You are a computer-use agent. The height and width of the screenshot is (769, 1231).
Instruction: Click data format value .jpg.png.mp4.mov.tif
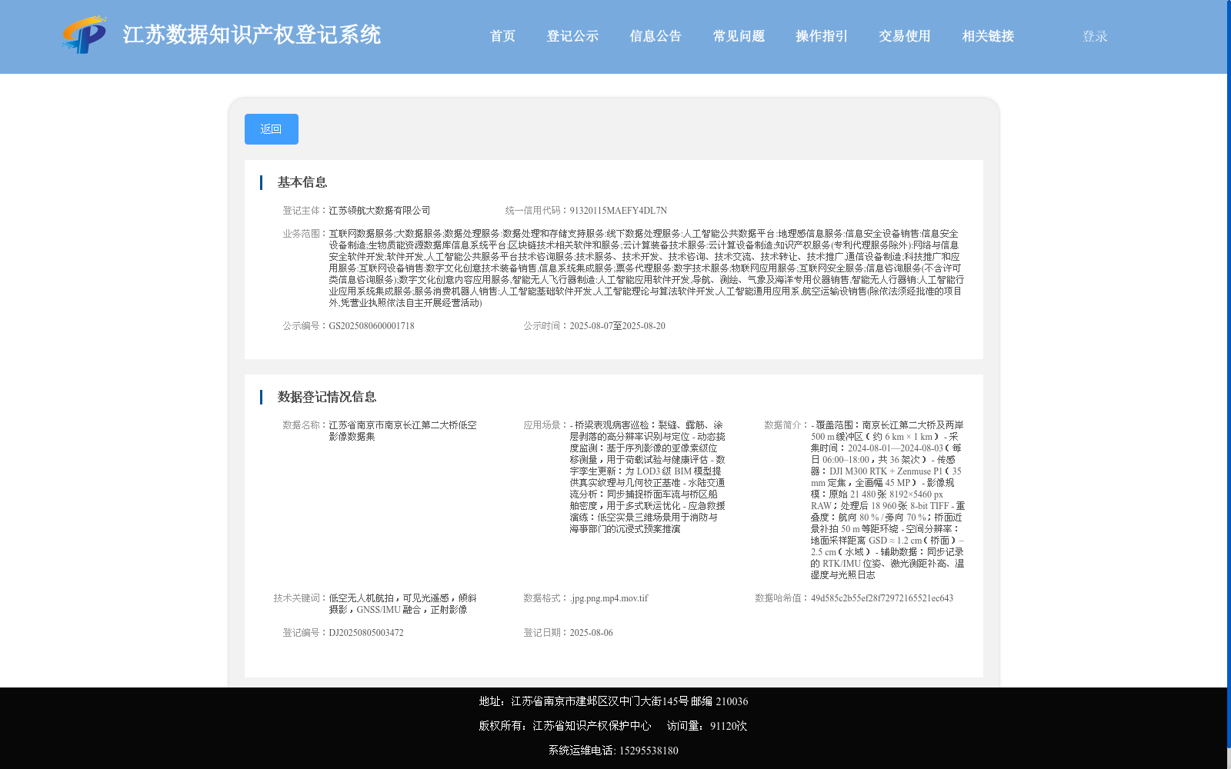609,598
